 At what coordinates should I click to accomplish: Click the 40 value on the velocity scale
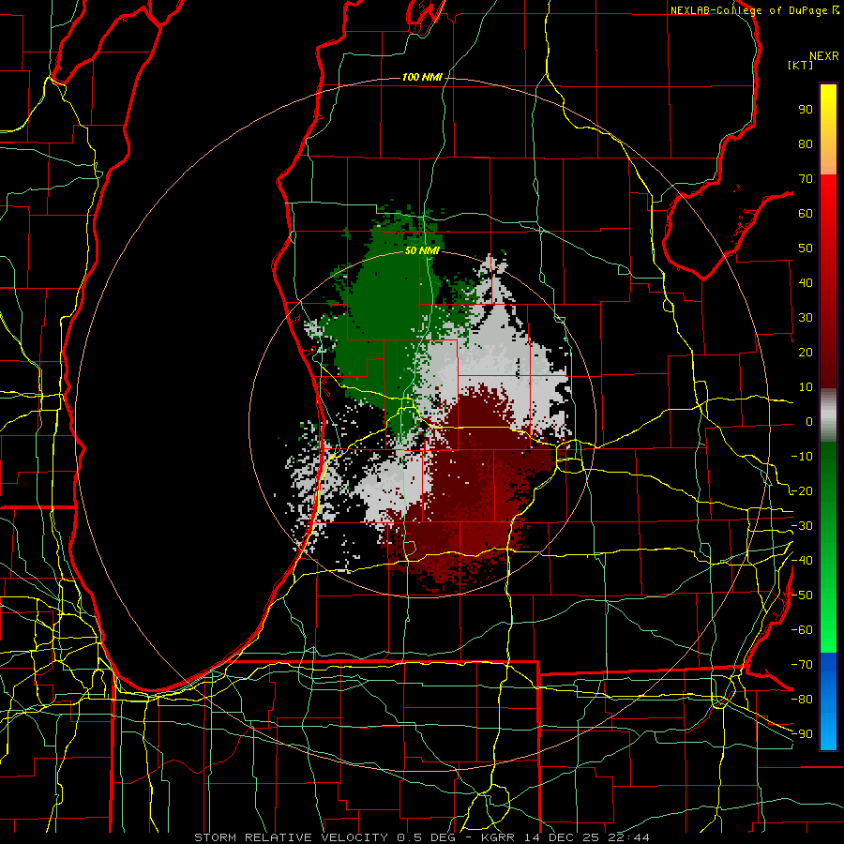[x=806, y=282]
